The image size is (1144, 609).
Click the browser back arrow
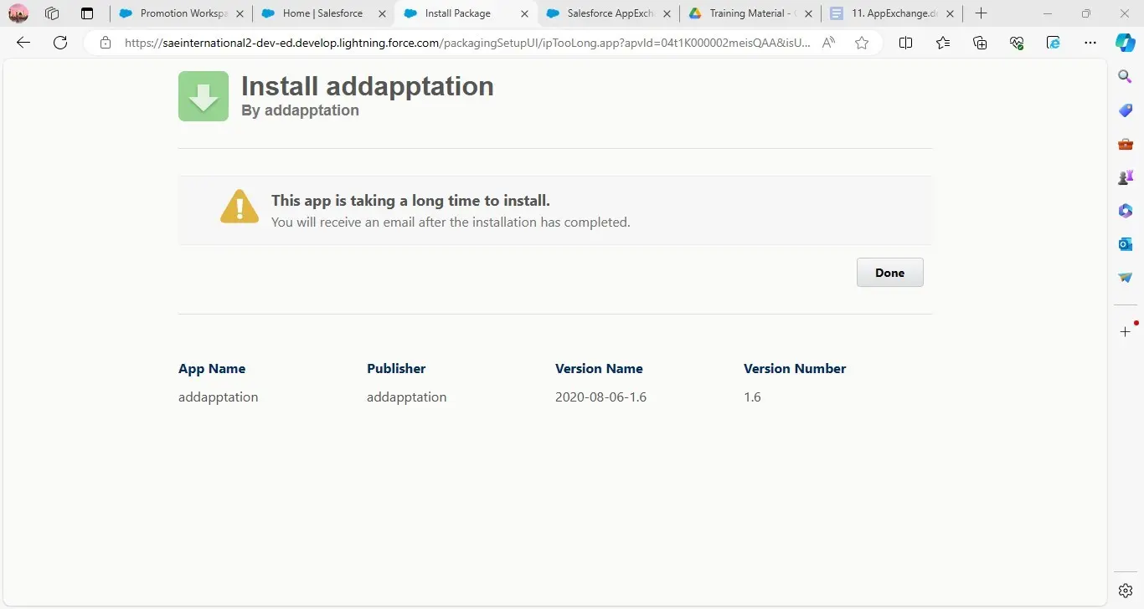pyautogui.click(x=23, y=43)
